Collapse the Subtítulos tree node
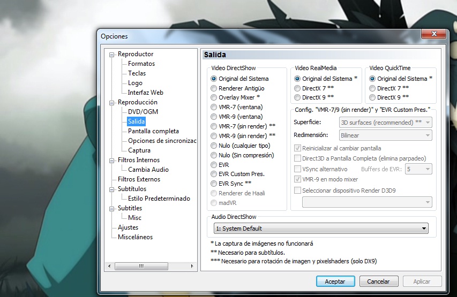Viewport: 457px width, 297px height. point(112,189)
